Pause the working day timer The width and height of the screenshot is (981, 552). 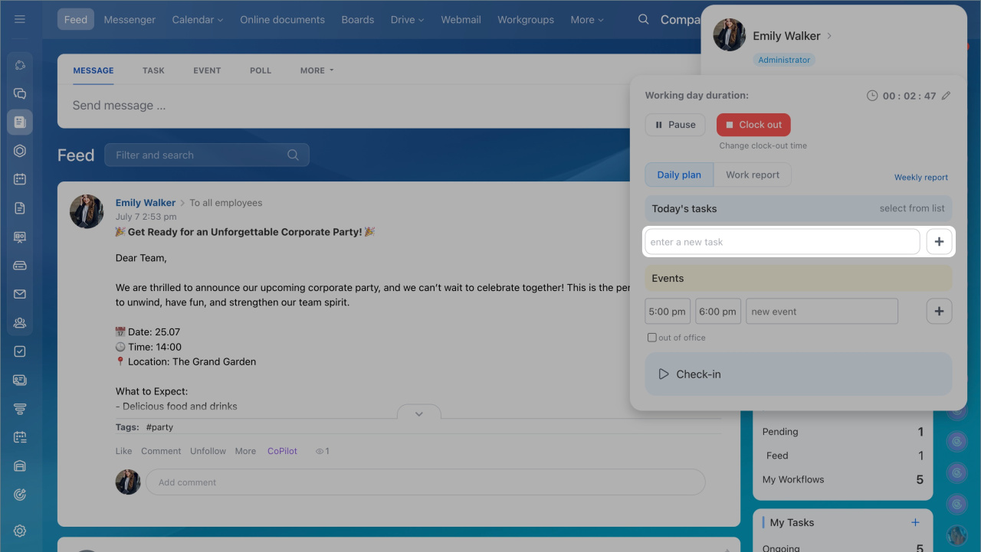pos(675,125)
